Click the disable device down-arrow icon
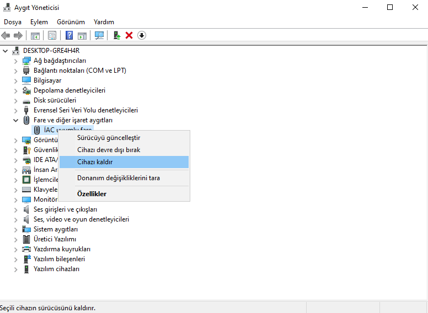Viewport: 428px width, 313px height. click(x=142, y=35)
